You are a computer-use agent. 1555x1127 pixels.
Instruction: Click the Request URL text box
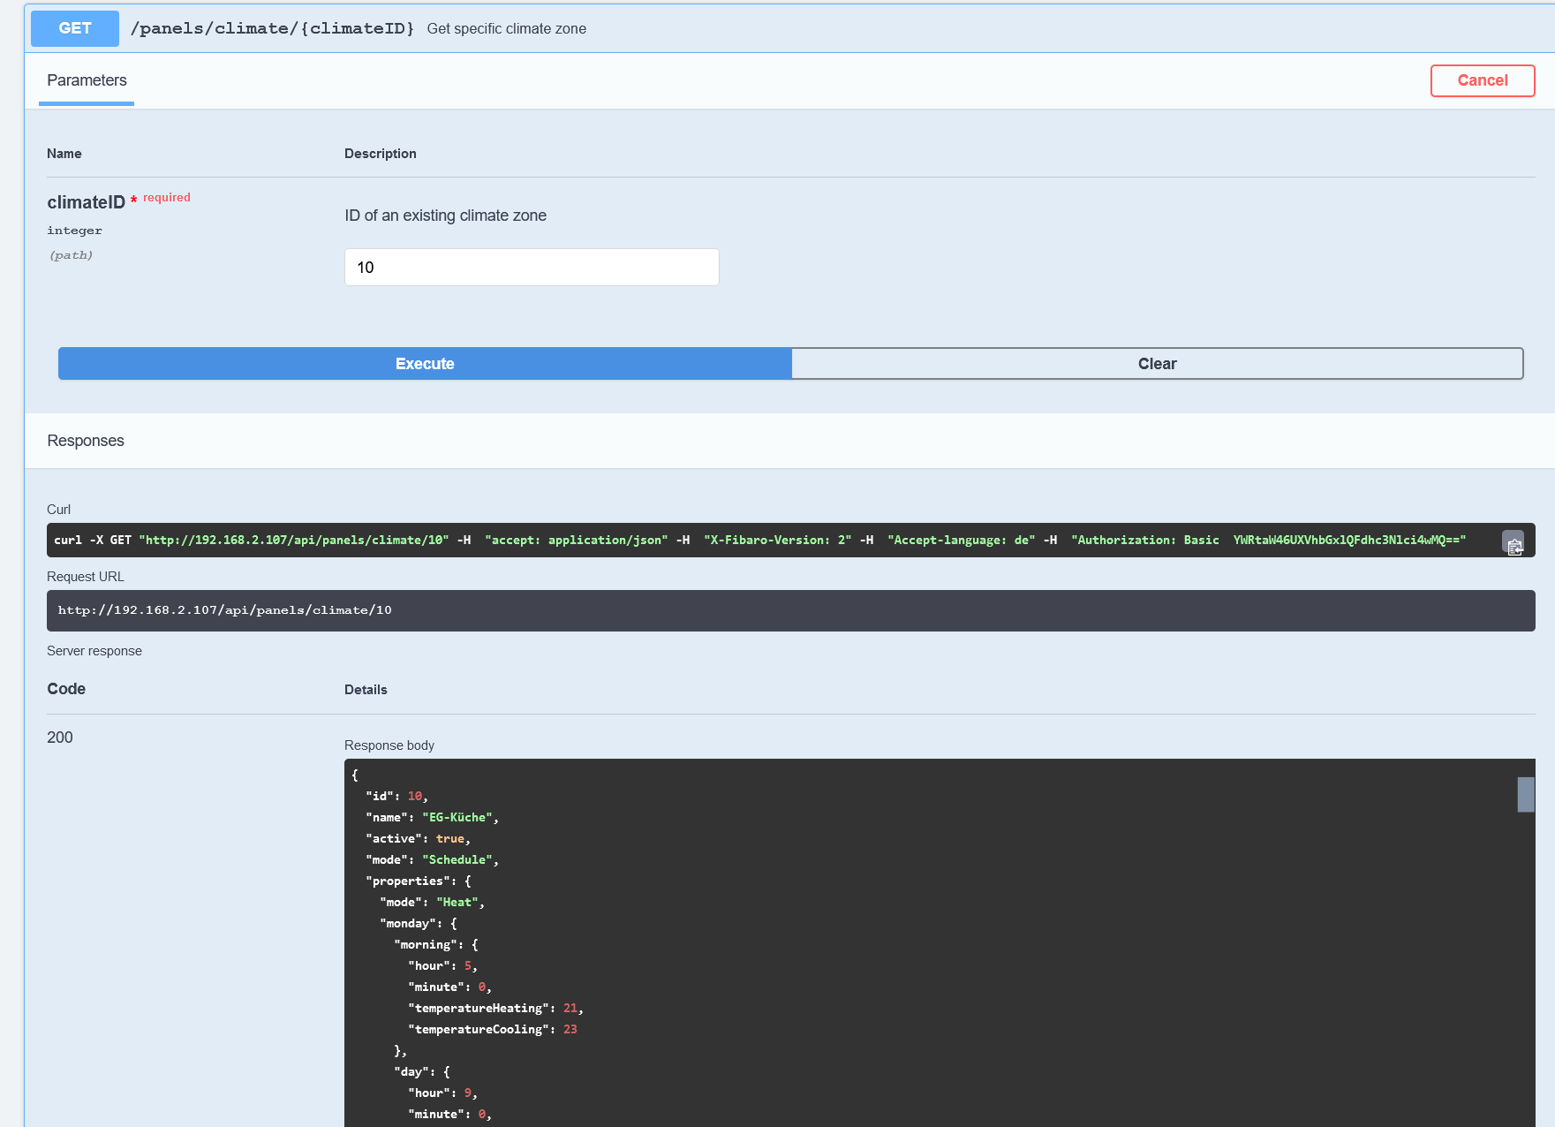(790, 610)
